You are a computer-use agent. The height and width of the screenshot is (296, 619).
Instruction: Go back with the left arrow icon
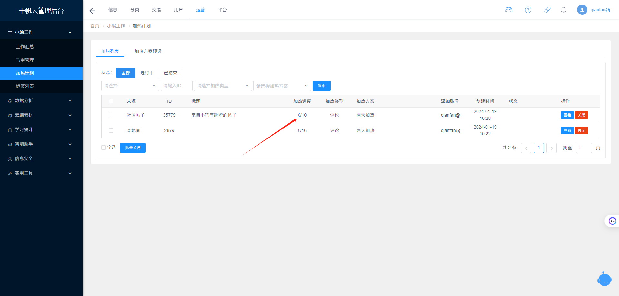point(92,11)
